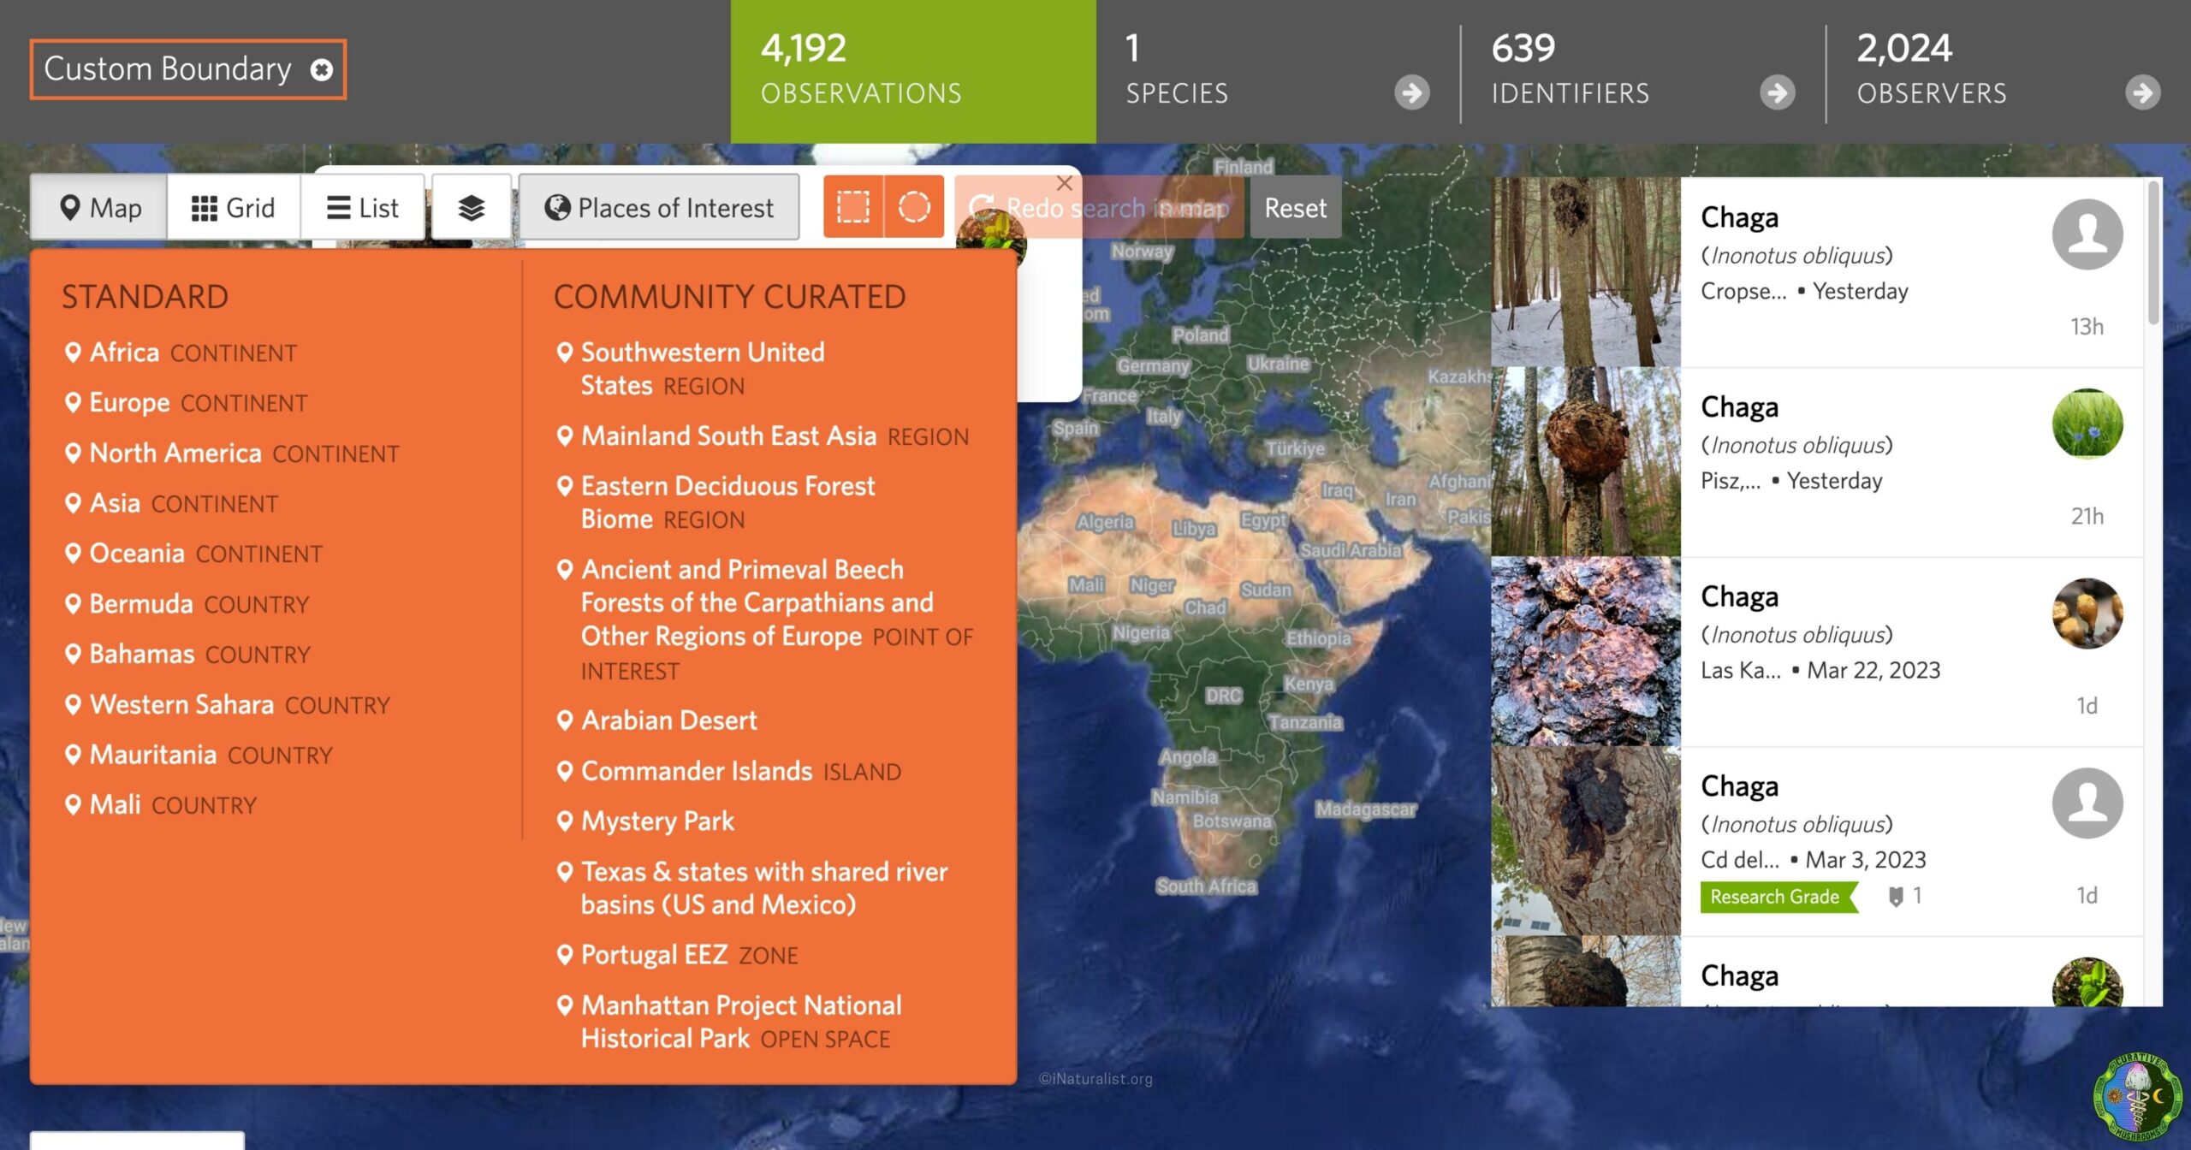Switch to List view icon
The height and width of the screenshot is (1150, 2191).
[x=359, y=207]
